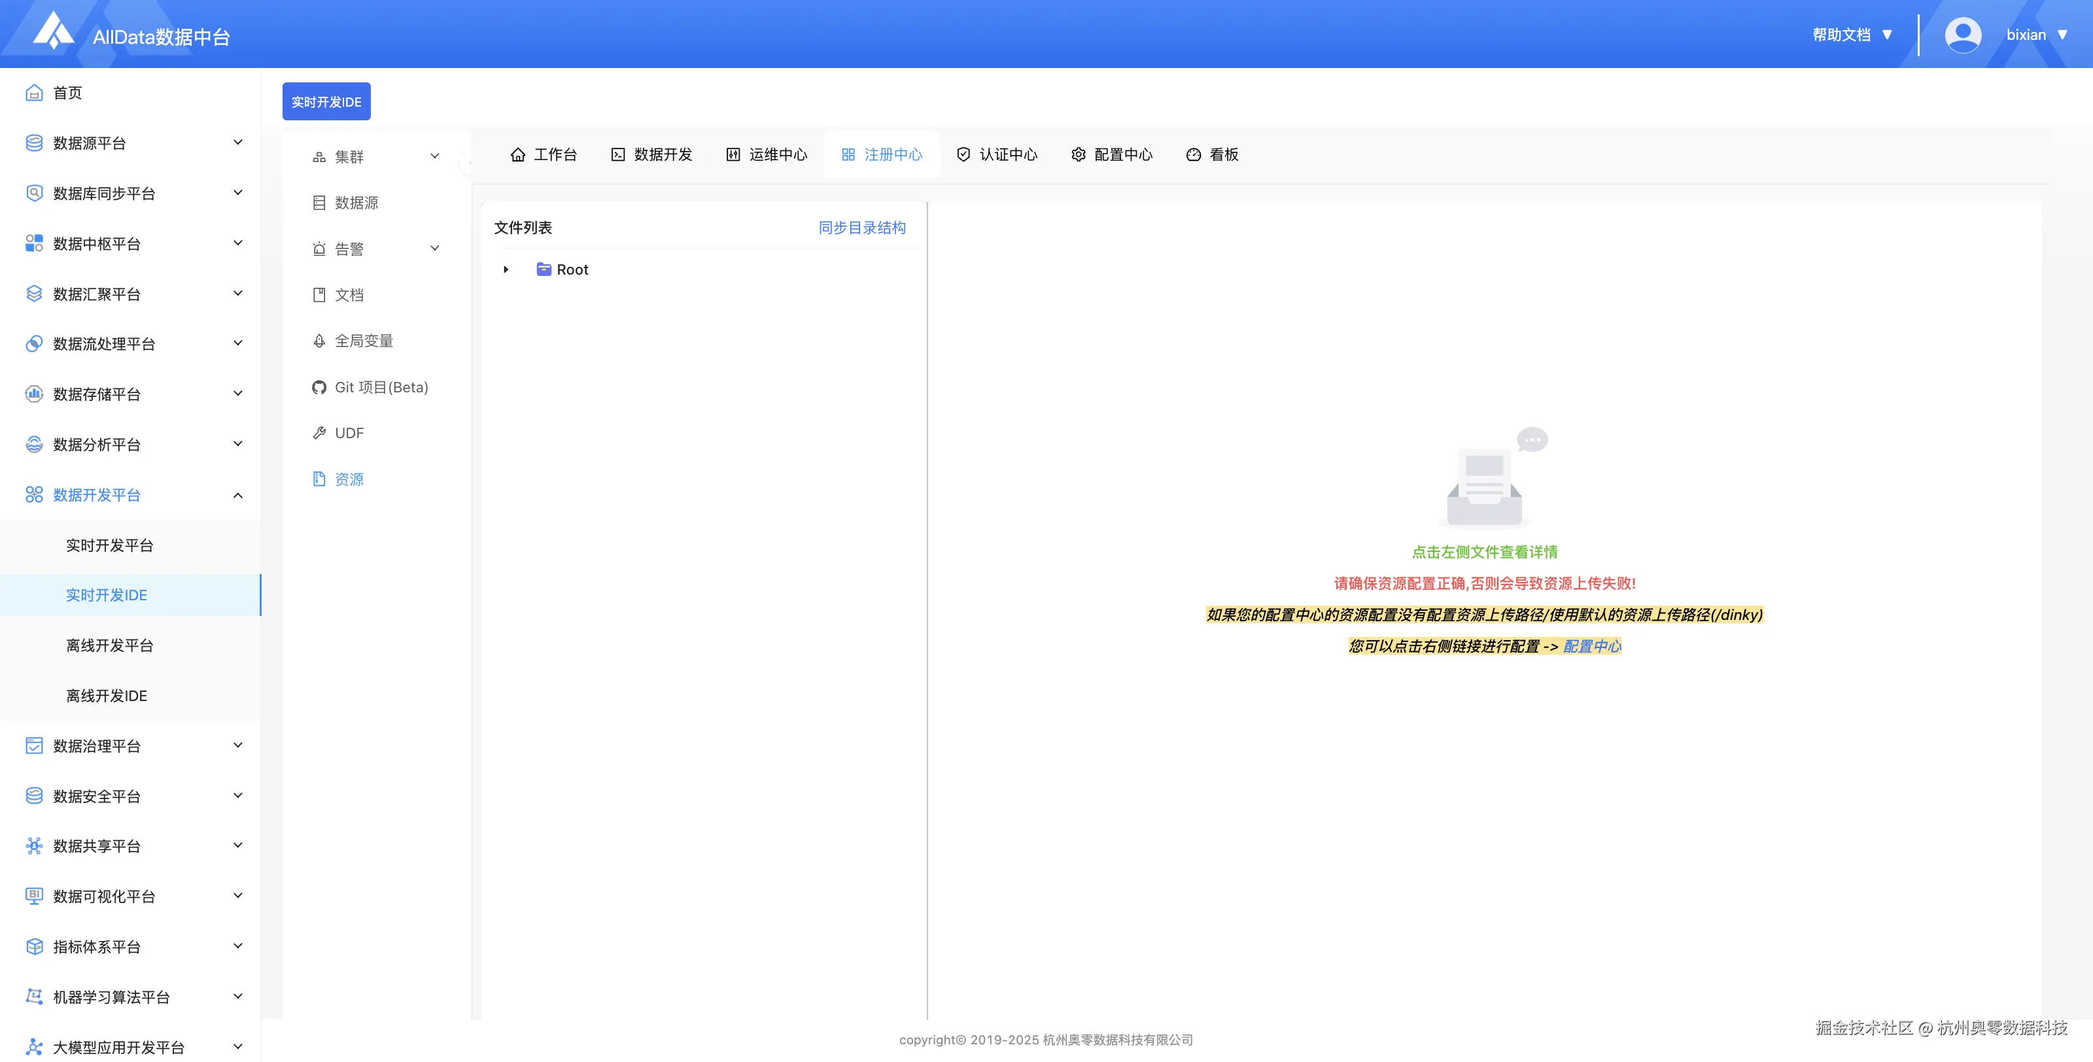This screenshot has height=1062, width=2093.
Task: Click the Git 项目(Beta) GitHub icon
Action: [x=319, y=388]
